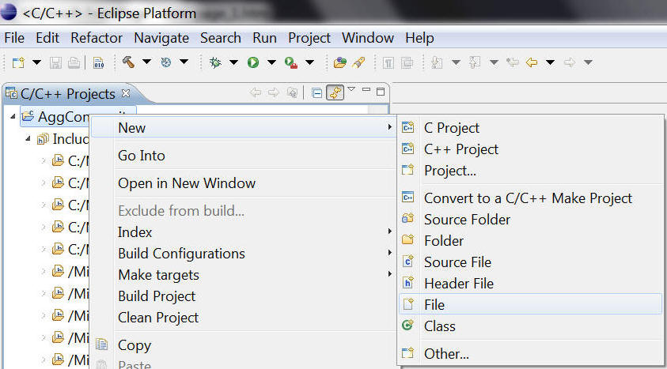This screenshot has width=667, height=369.
Task: Open the Help menu
Action: tap(419, 38)
